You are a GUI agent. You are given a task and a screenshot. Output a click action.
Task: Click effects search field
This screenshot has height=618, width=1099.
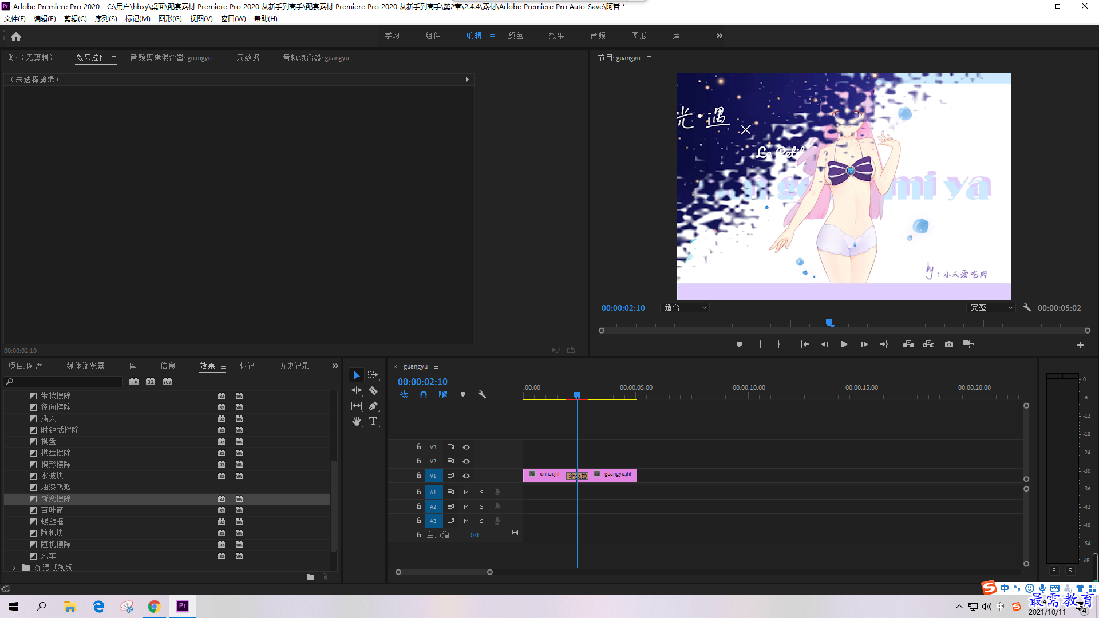pyautogui.click(x=64, y=382)
